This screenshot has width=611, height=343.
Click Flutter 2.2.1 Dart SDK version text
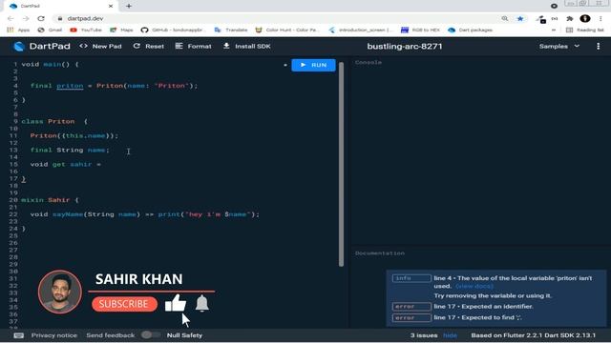(x=533, y=335)
